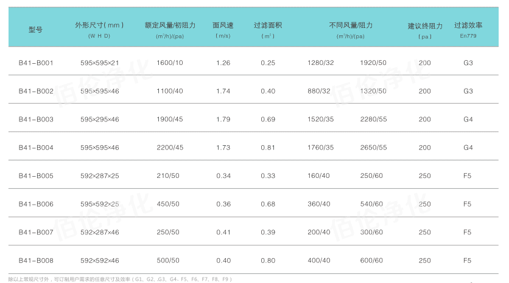Click airflow value 210/50
Viewport: 509px width, 283px height.
[168, 176]
